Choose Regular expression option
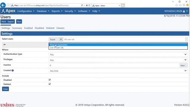 click(118, 45)
